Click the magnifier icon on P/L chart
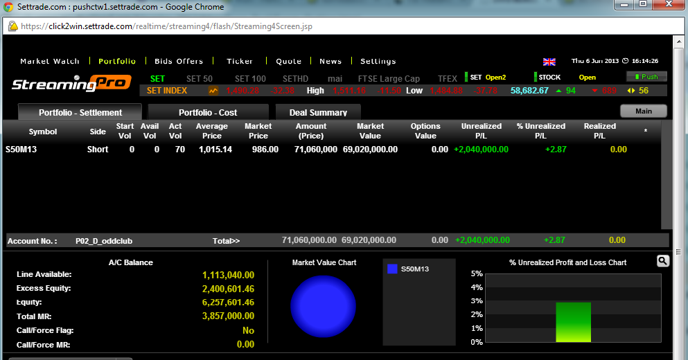688x360 pixels. point(662,261)
